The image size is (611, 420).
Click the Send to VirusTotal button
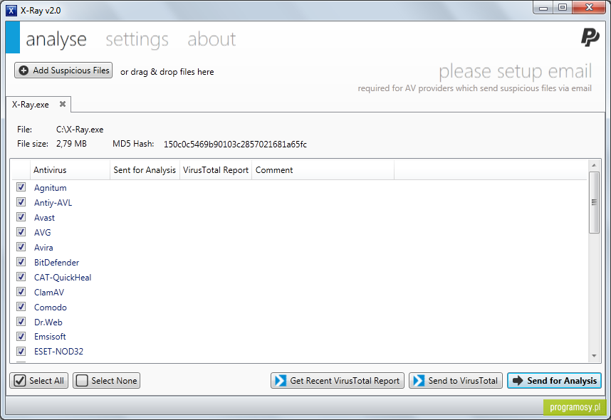(456, 381)
